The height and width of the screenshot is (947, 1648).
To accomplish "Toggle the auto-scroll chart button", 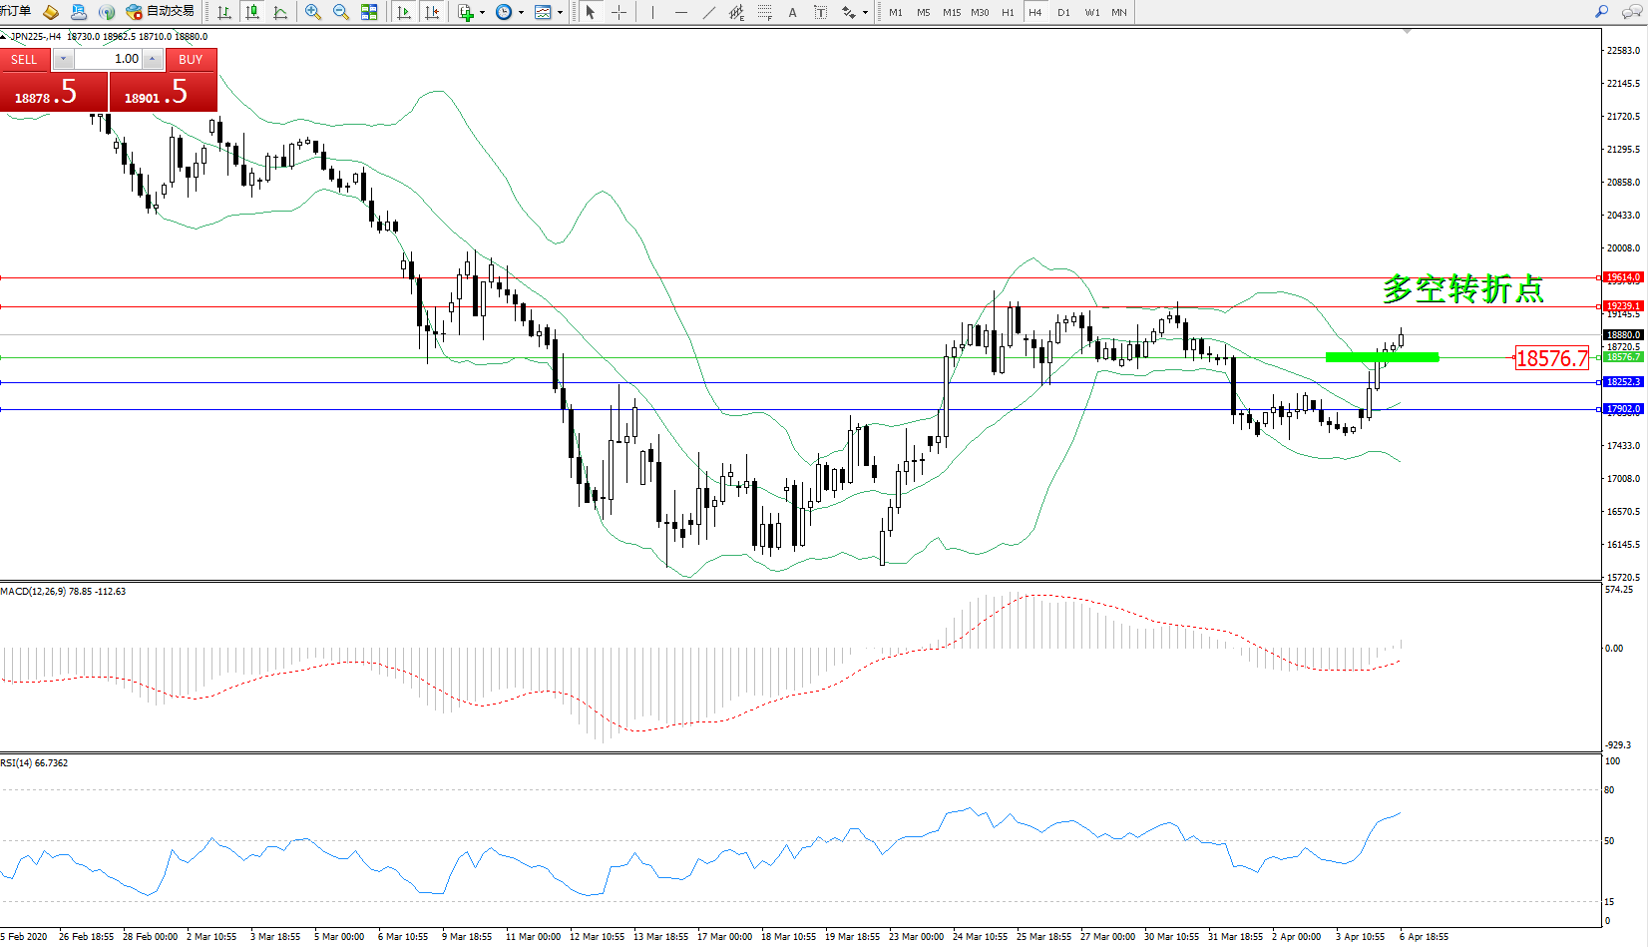I will pos(404,12).
